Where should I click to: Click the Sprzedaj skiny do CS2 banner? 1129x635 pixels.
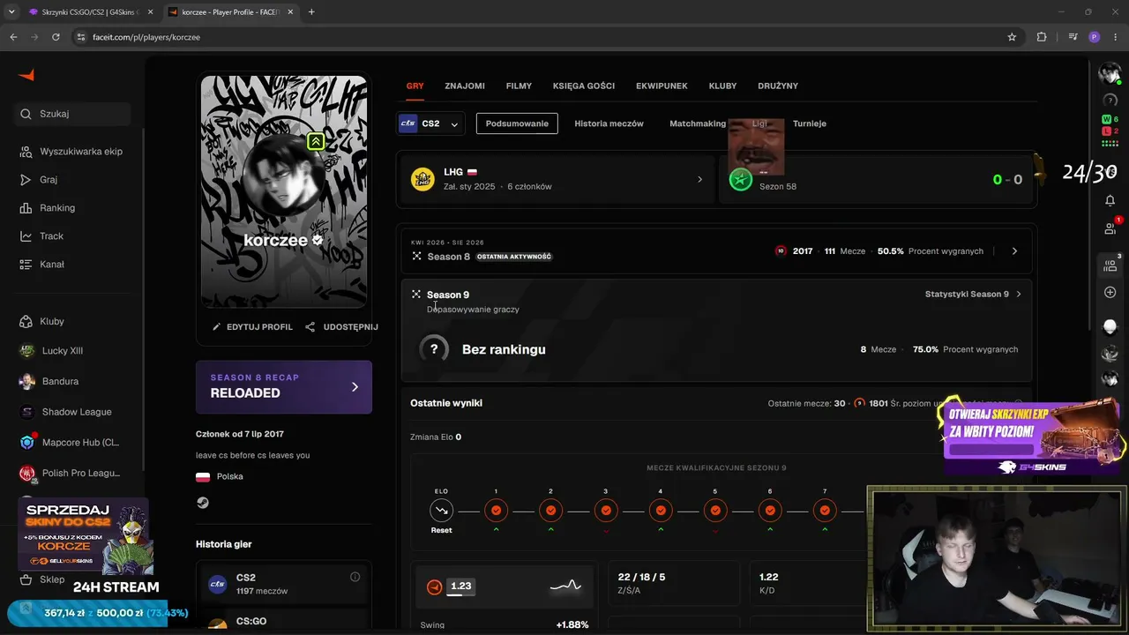[84, 536]
